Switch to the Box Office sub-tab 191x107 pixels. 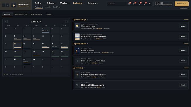pos(57,7)
